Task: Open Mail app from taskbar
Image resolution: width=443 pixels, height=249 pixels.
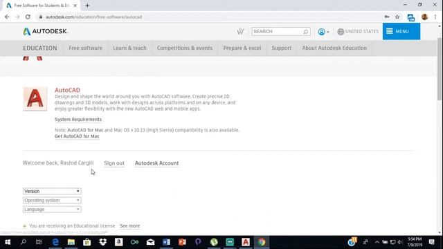Action: [x=150, y=242]
